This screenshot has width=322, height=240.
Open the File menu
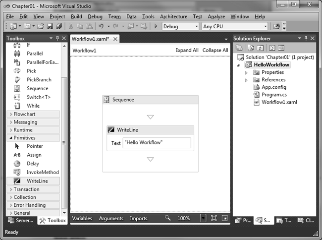[10, 17]
